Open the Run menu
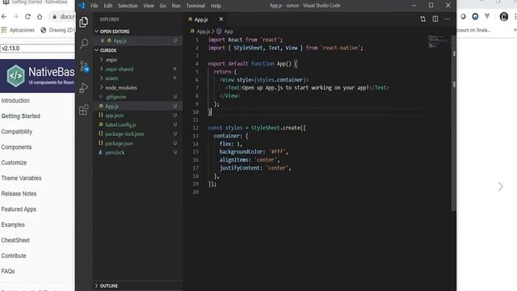 176,6
